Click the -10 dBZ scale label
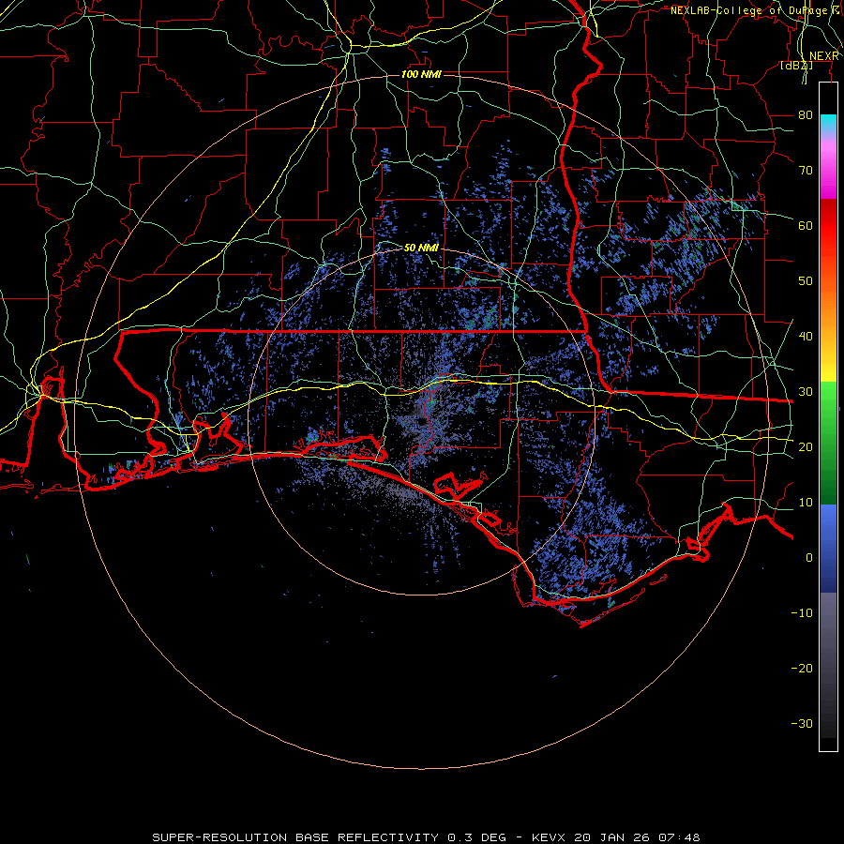Screen dimensions: 844x844 click(x=802, y=613)
